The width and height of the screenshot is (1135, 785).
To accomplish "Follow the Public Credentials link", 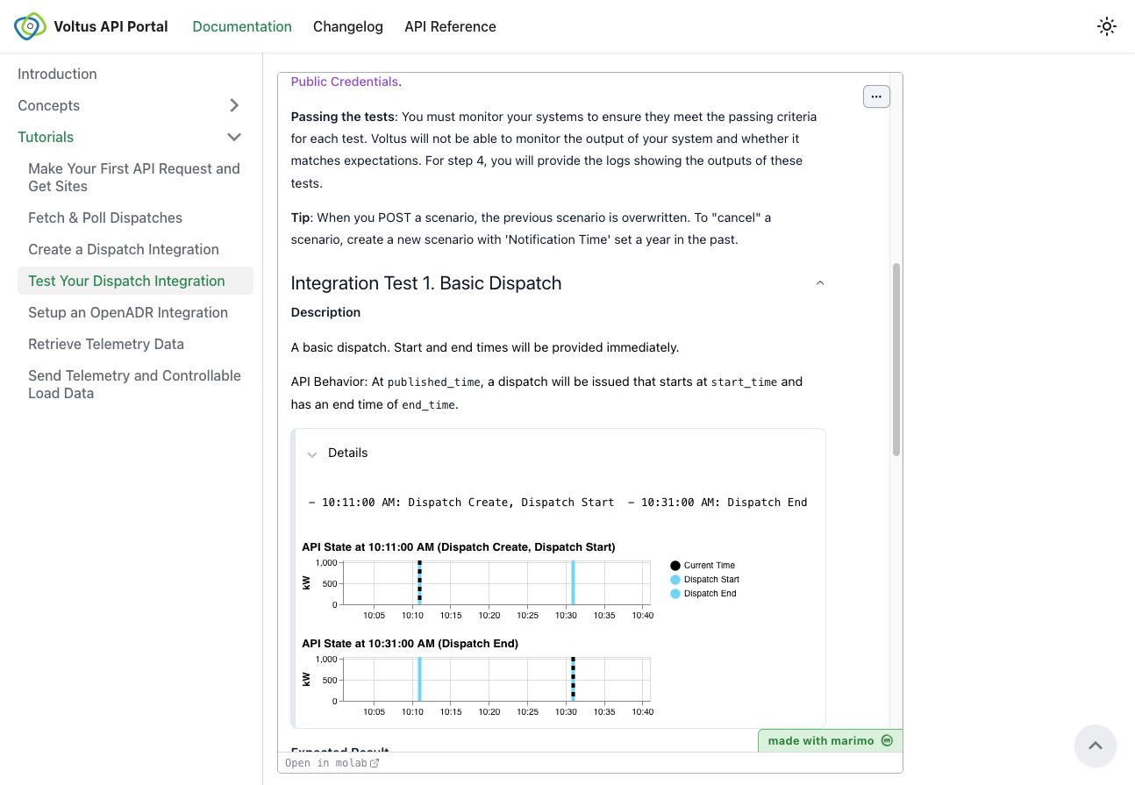I will 345,82.
